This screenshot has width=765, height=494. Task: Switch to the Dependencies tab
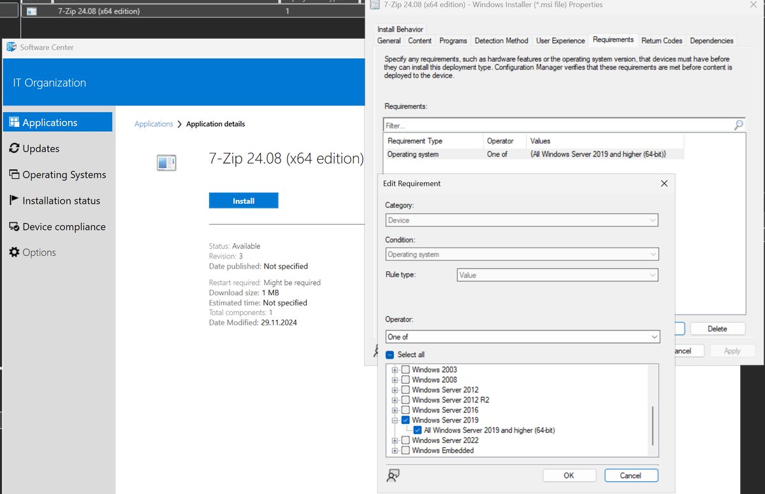[x=711, y=41]
